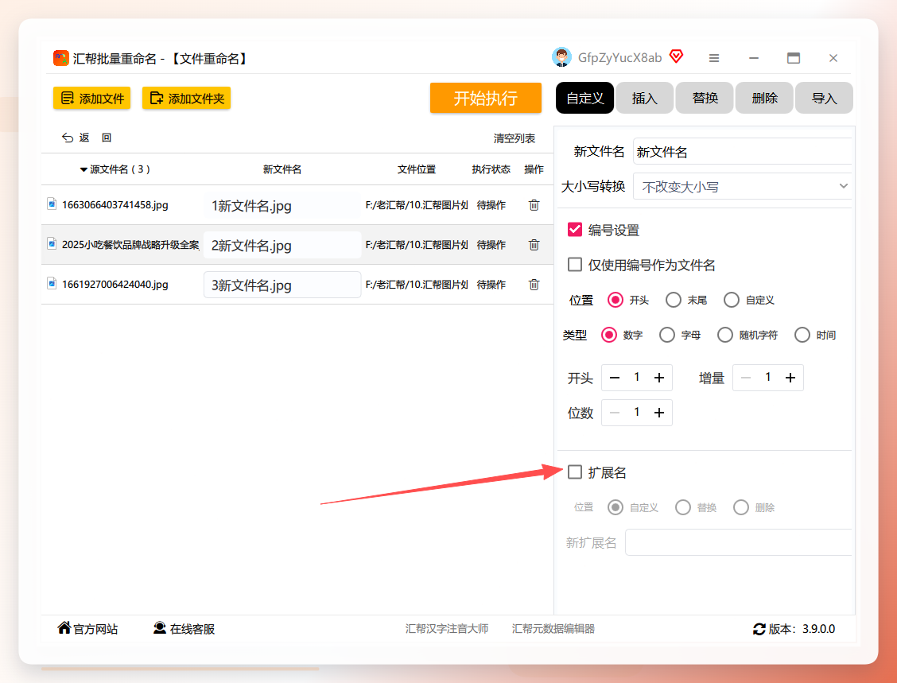
Task: Uncheck the 编号设置 checkbox
Action: click(575, 229)
